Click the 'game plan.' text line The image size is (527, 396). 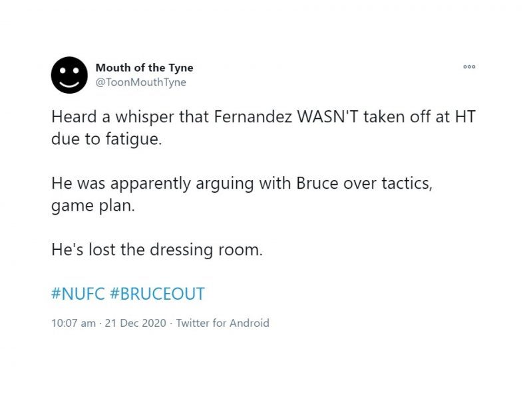coord(93,205)
